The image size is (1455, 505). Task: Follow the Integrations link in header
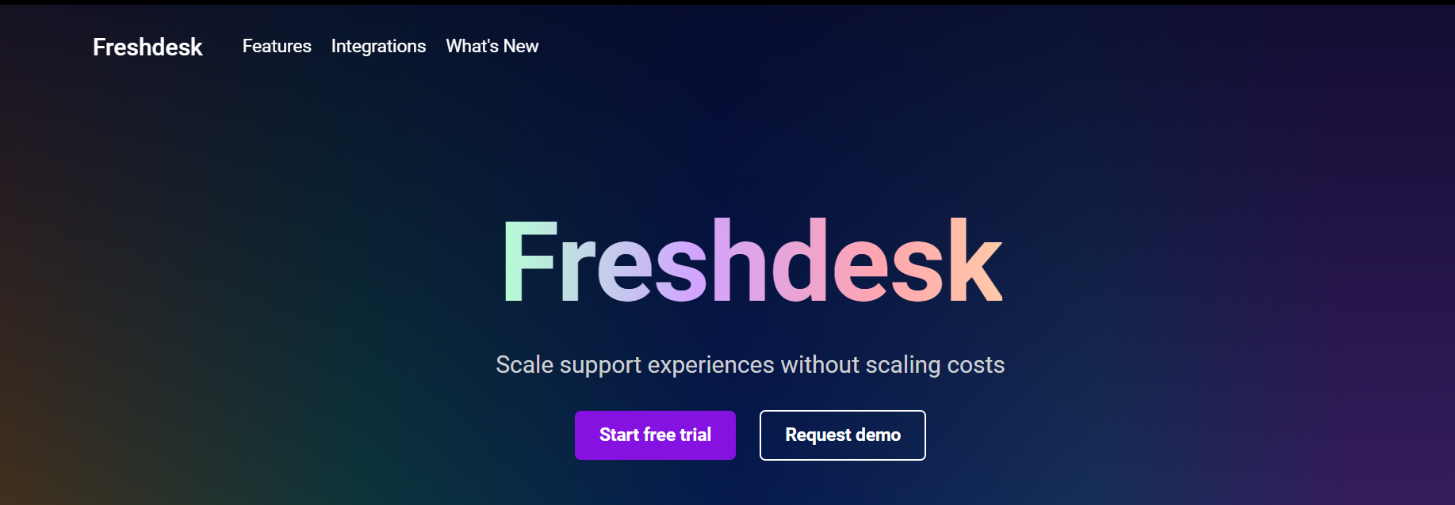click(x=378, y=46)
